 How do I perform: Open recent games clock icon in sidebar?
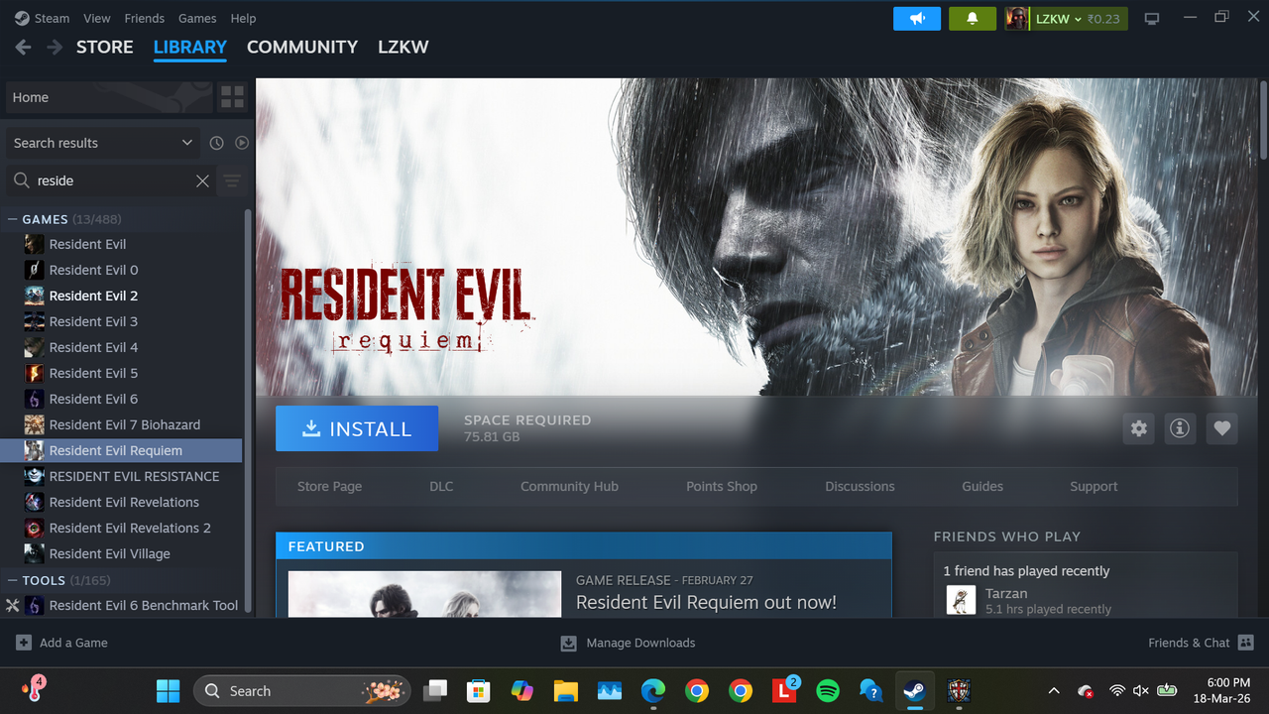coord(216,142)
